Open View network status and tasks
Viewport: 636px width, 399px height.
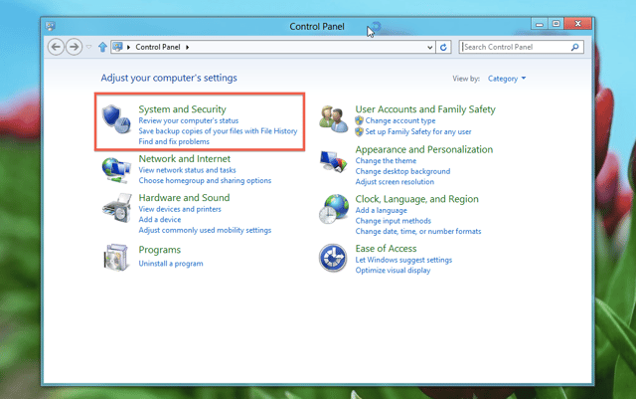coord(187,170)
